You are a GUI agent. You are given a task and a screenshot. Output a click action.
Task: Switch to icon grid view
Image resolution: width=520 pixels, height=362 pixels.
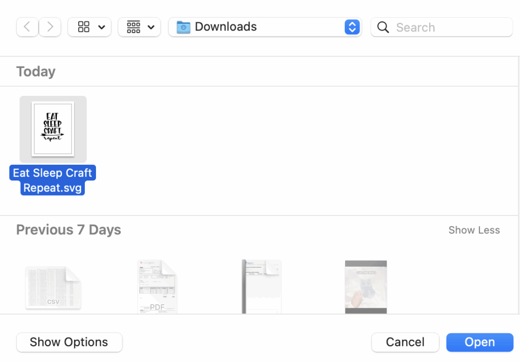[84, 27]
